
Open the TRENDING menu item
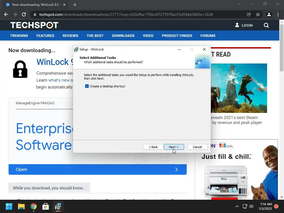[19, 36]
